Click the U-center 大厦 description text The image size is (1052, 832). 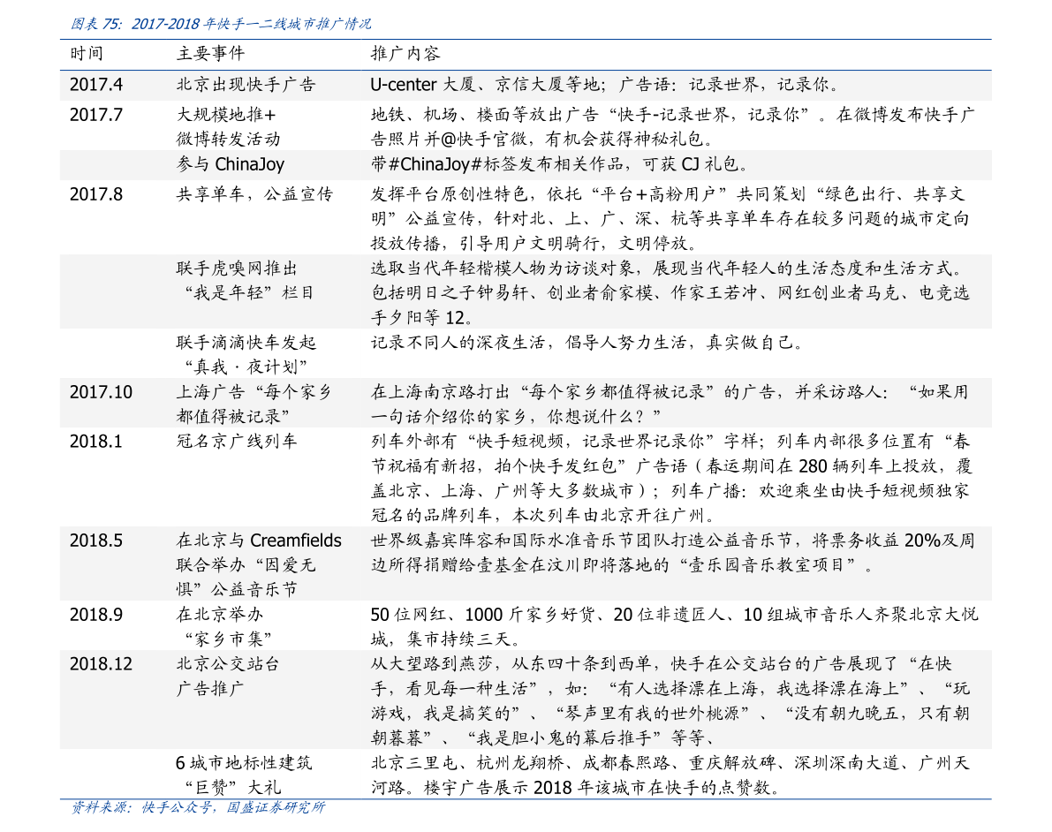(x=423, y=85)
